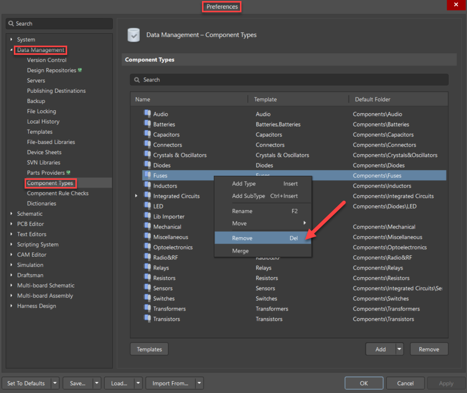Screen dimensions: 467x393
Task: Expand the System tree node
Action: 11,39
